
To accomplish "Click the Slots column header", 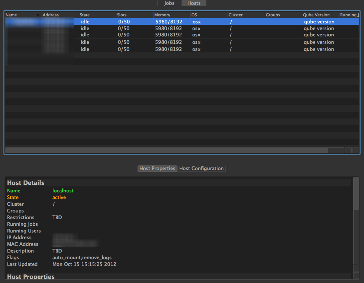I will tap(122, 15).
